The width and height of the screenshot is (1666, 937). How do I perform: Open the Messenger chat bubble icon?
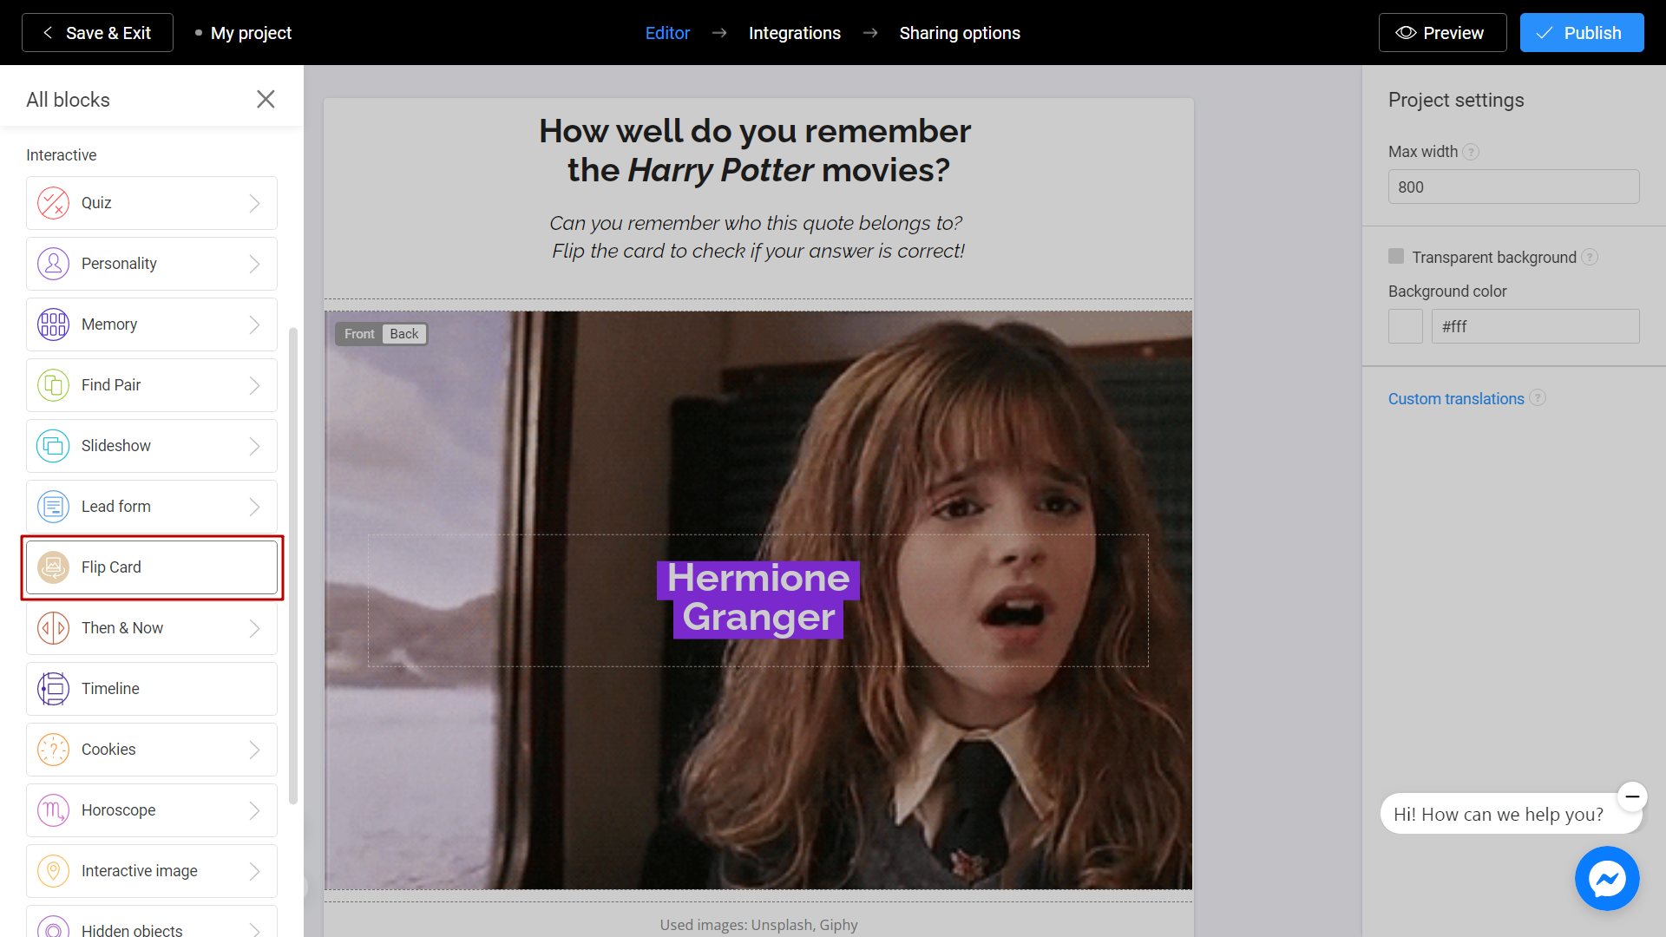click(x=1607, y=878)
